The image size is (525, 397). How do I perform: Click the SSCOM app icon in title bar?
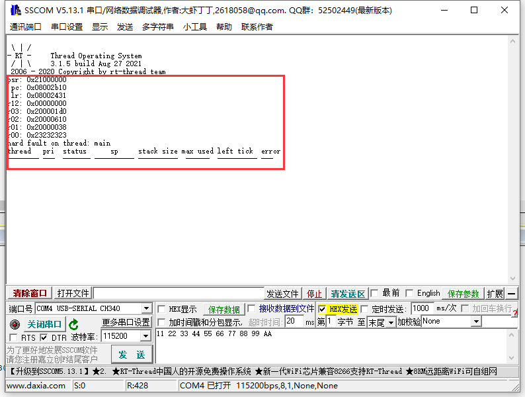(x=13, y=10)
